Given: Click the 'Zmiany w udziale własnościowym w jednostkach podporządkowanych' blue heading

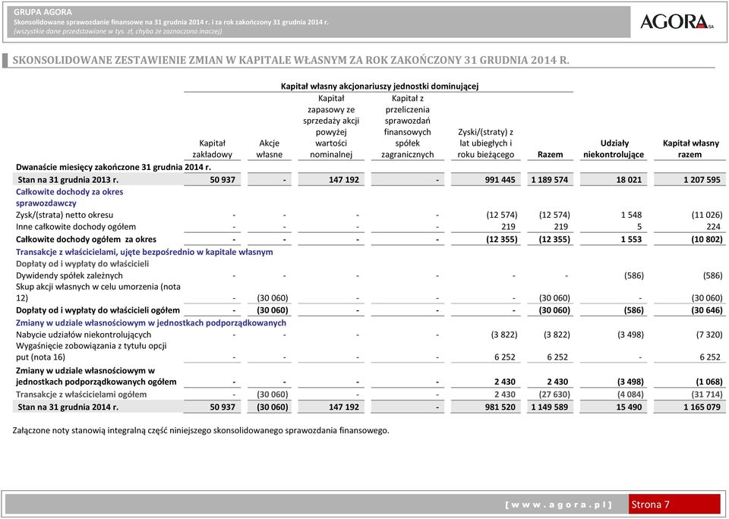Looking at the screenshot, I should tap(151, 322).
